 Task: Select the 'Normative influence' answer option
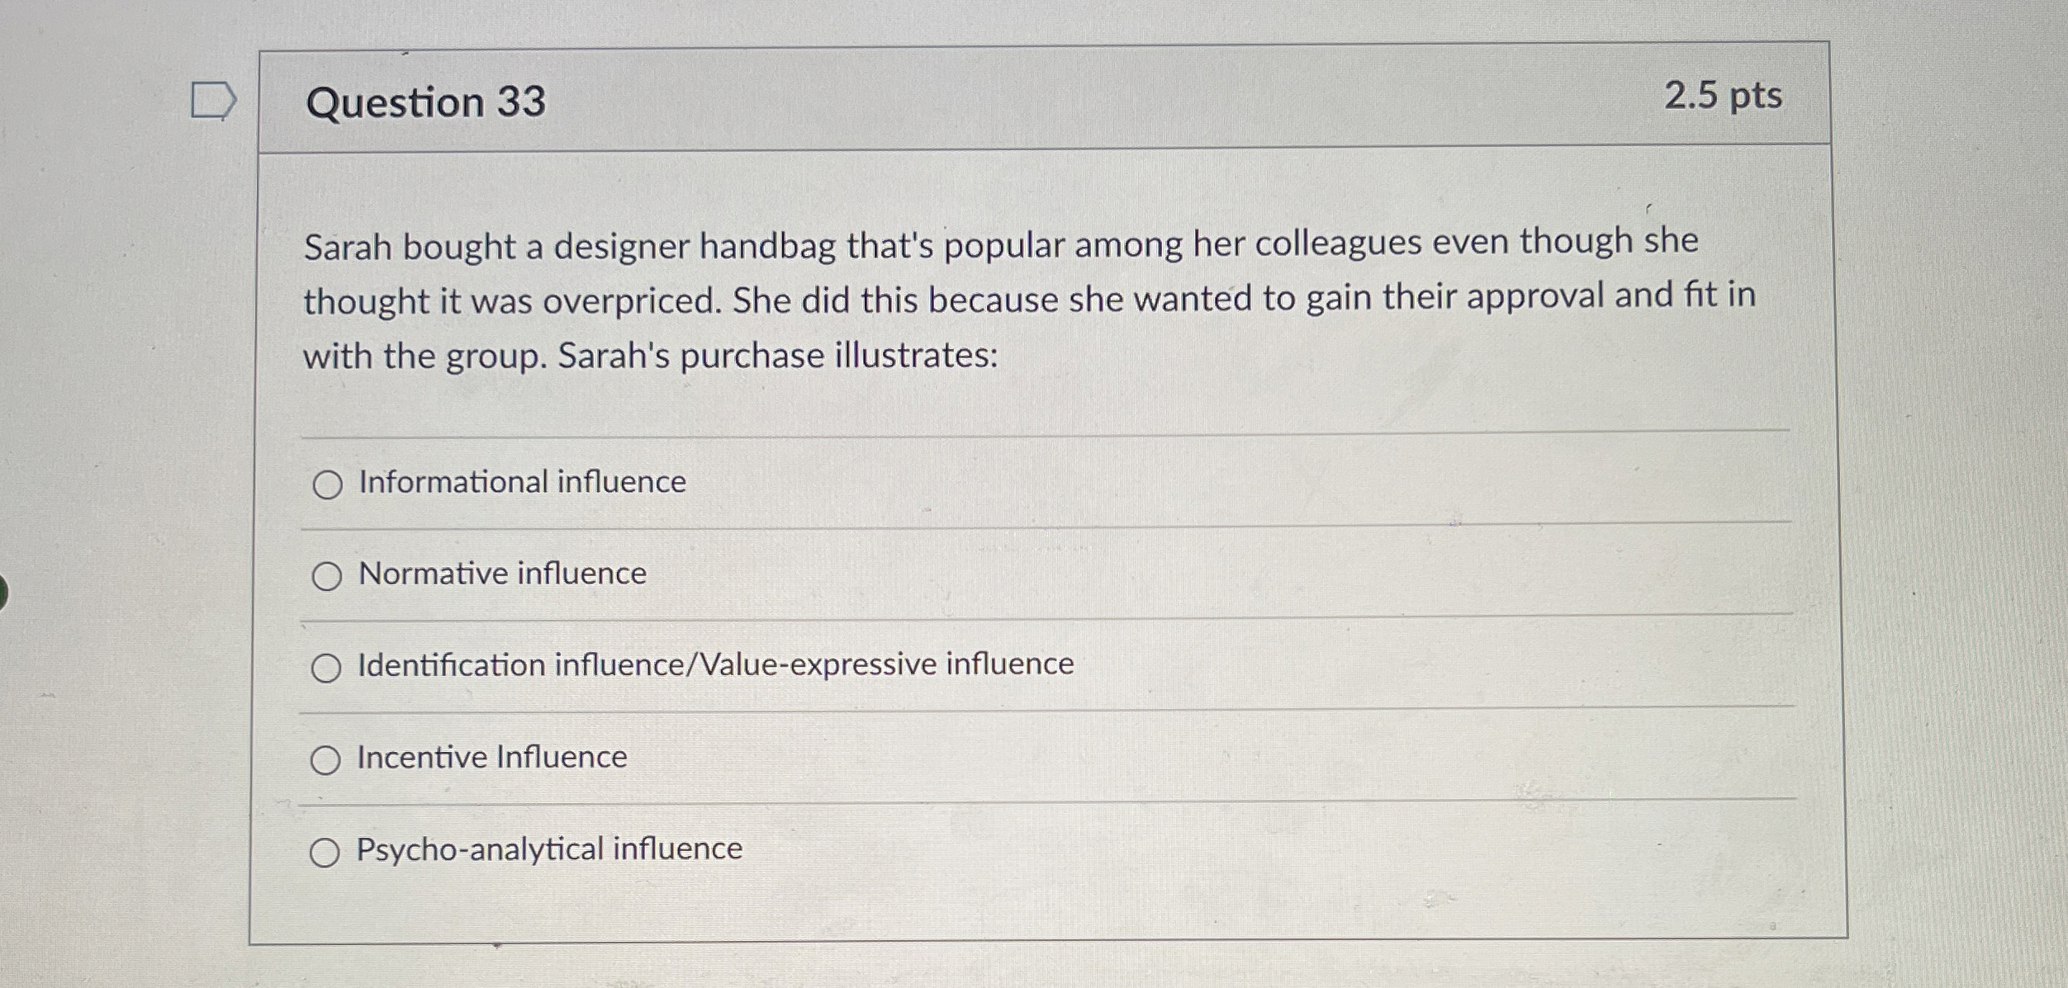[329, 576]
